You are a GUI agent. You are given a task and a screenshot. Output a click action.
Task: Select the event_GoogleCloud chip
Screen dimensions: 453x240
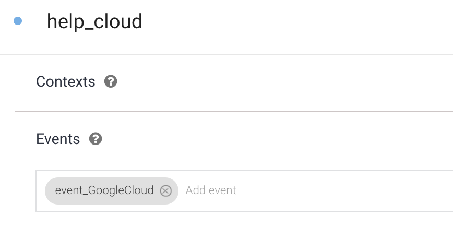104,190
